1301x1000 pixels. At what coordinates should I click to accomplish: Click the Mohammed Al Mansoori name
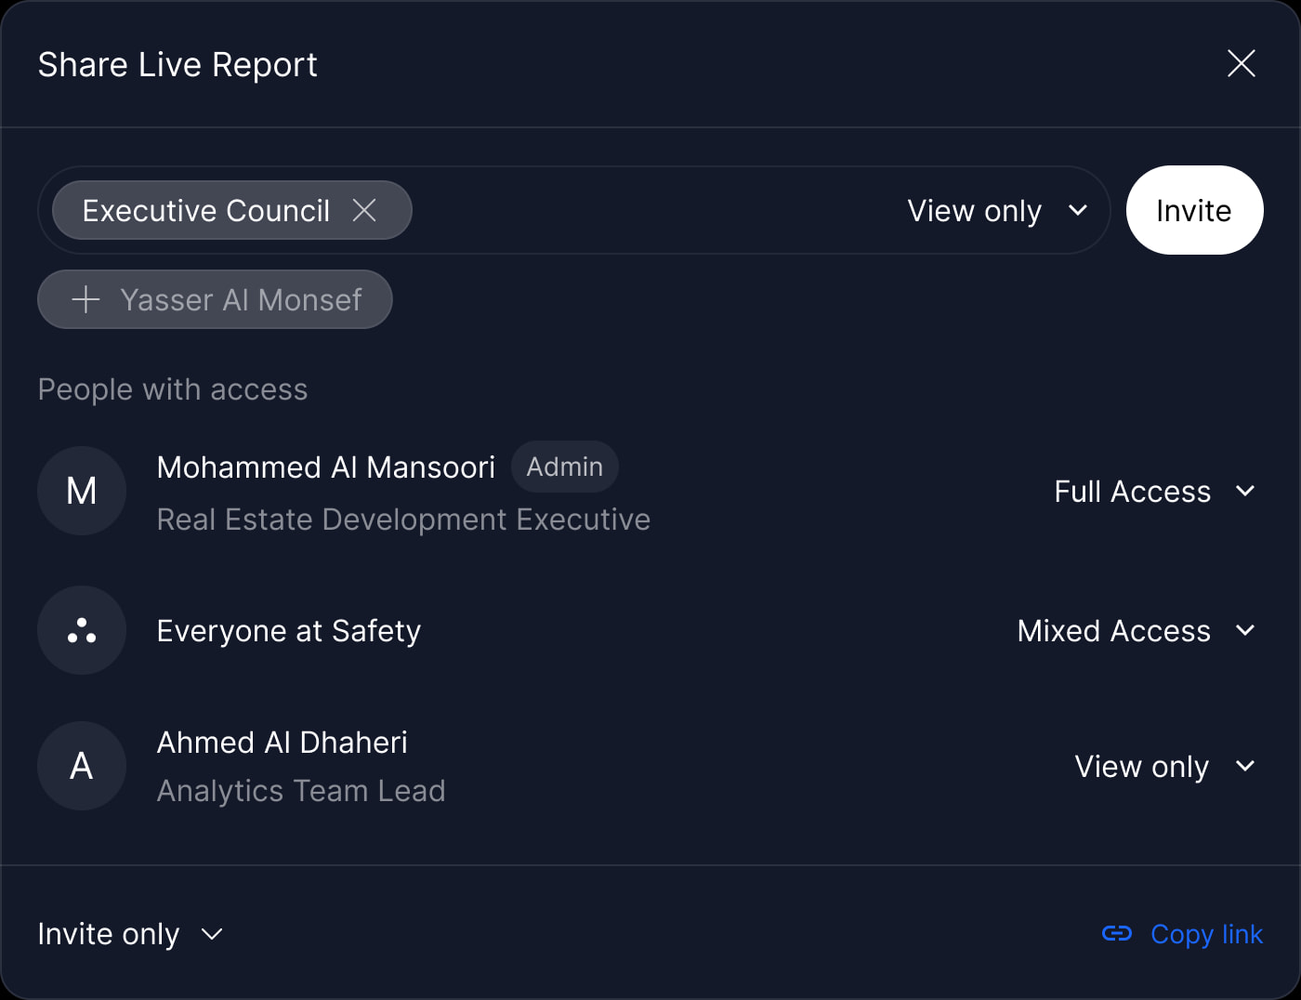(x=325, y=467)
